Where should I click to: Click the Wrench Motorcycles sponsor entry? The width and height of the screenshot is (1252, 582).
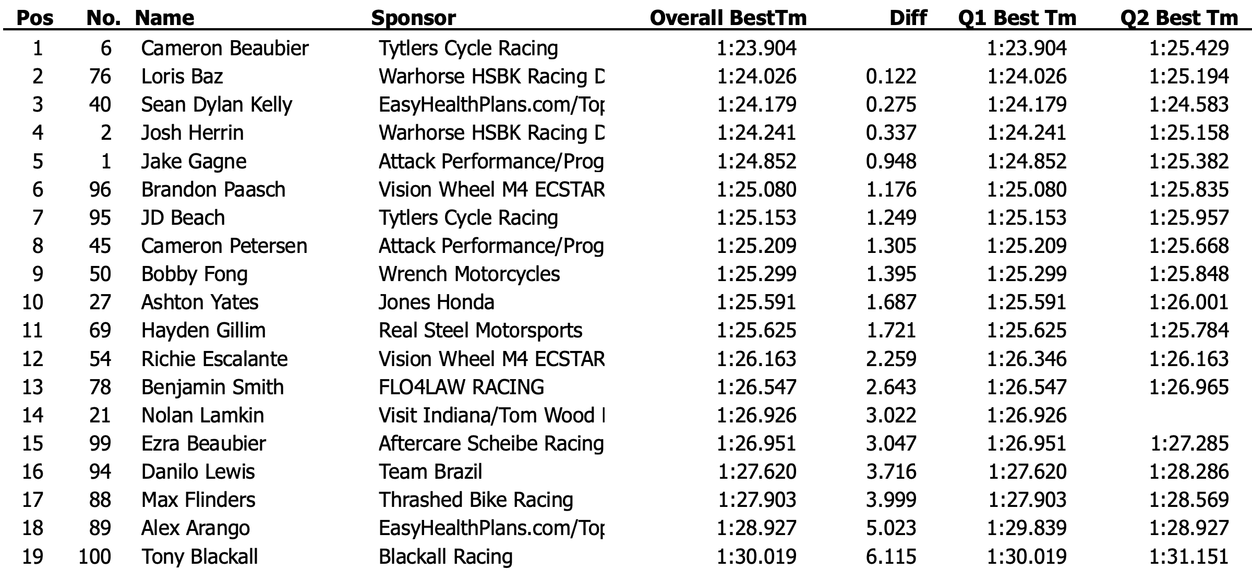click(469, 274)
